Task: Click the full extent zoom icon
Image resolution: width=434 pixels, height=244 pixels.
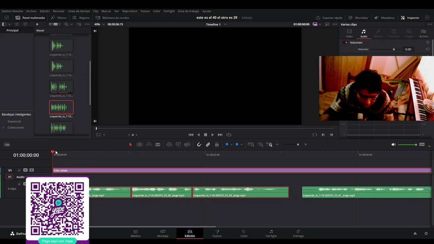Action: tap(251, 144)
